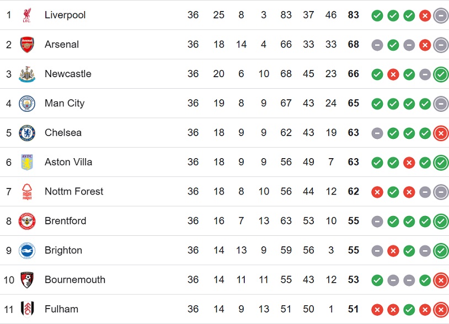449x324 pixels.
Task: Click Arsenal's first grey draw form icon
Action: coord(377,45)
